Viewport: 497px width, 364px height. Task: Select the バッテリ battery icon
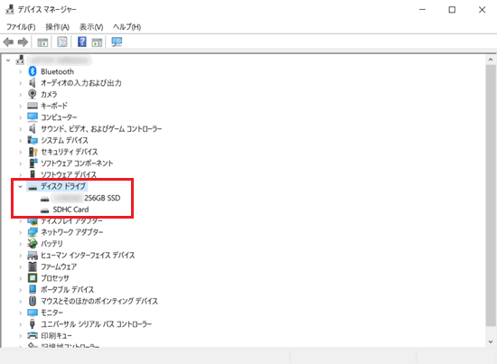33,243
